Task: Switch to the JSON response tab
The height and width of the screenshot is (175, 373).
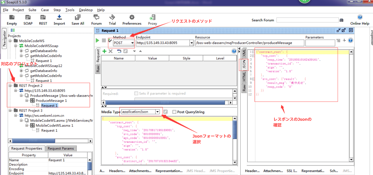Action: click(244, 65)
